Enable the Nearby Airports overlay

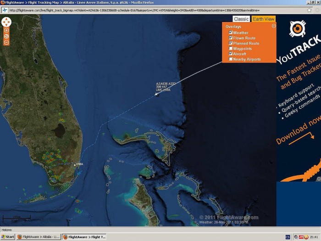[231, 59]
